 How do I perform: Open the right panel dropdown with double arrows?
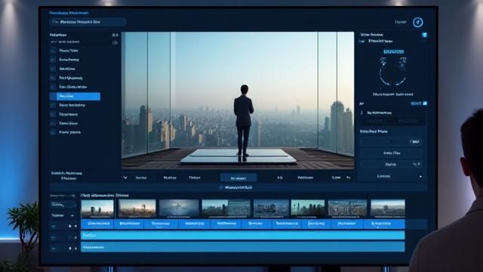tap(391, 165)
